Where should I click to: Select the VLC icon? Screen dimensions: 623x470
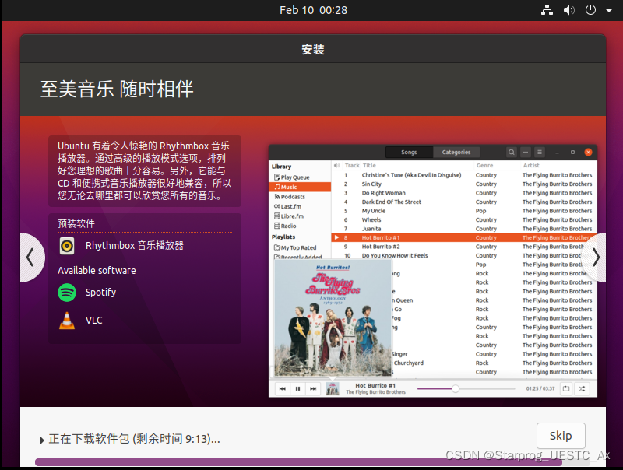coord(66,320)
